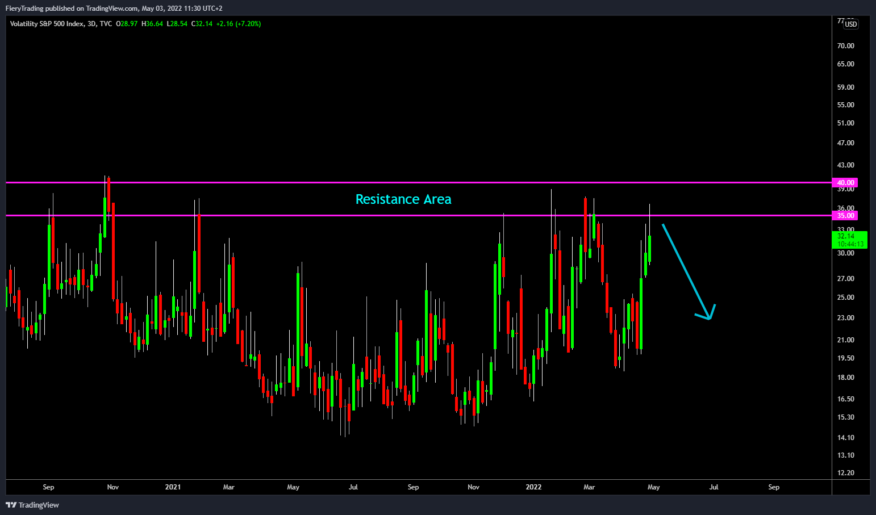
Task: Open the USD currency selector on price axis
Action: tap(850, 24)
